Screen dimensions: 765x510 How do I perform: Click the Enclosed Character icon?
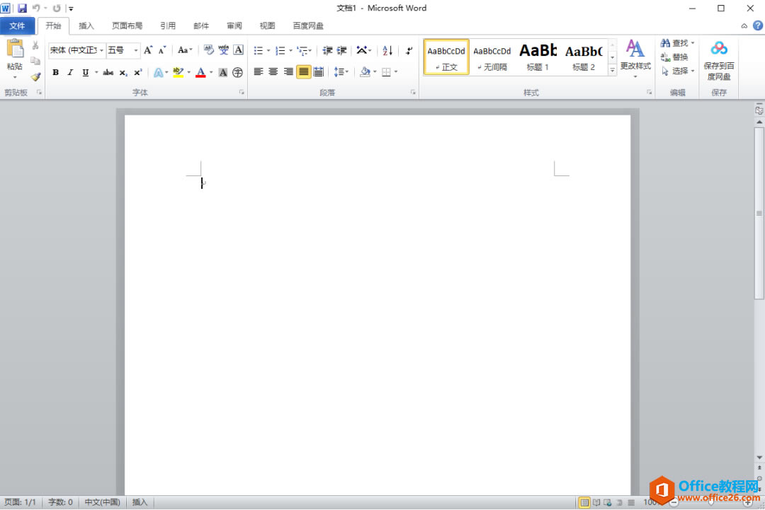point(237,73)
